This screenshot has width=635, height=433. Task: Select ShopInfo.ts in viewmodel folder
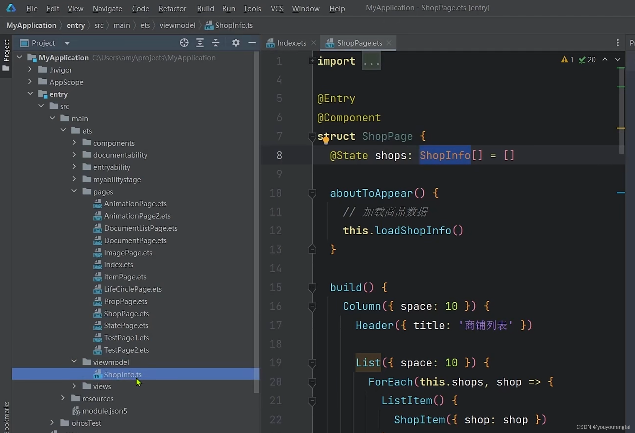(x=123, y=374)
